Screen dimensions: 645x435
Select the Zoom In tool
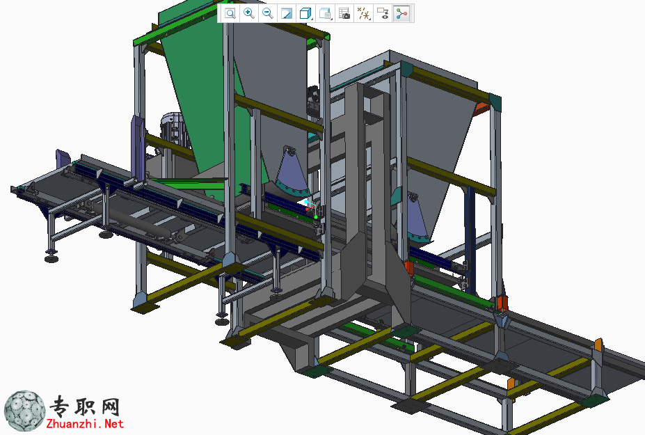[x=249, y=14]
